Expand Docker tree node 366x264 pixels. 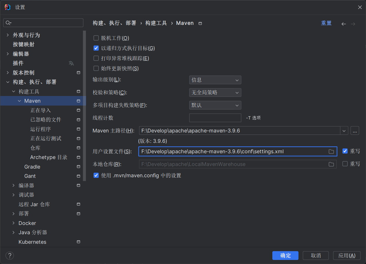14,223
